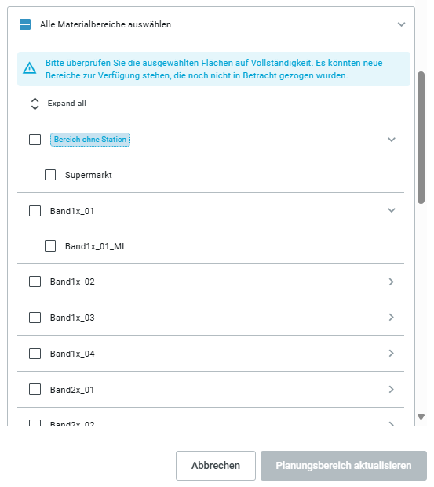
Task: Expand the Band2x_01 row chevron
Action: coord(392,389)
